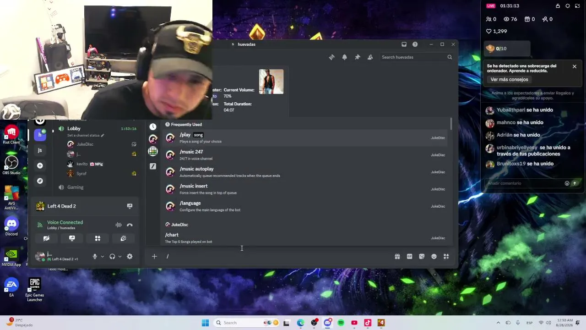Open Discord help question mark icon

(415, 44)
